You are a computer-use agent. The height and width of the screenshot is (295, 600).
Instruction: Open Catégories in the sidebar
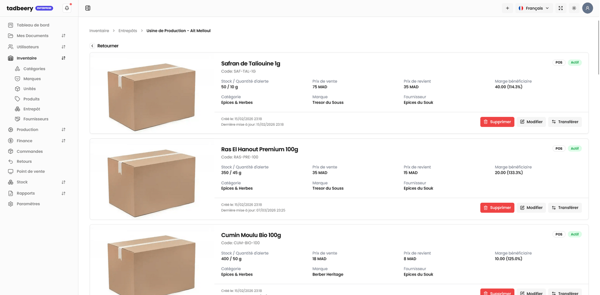point(34,69)
